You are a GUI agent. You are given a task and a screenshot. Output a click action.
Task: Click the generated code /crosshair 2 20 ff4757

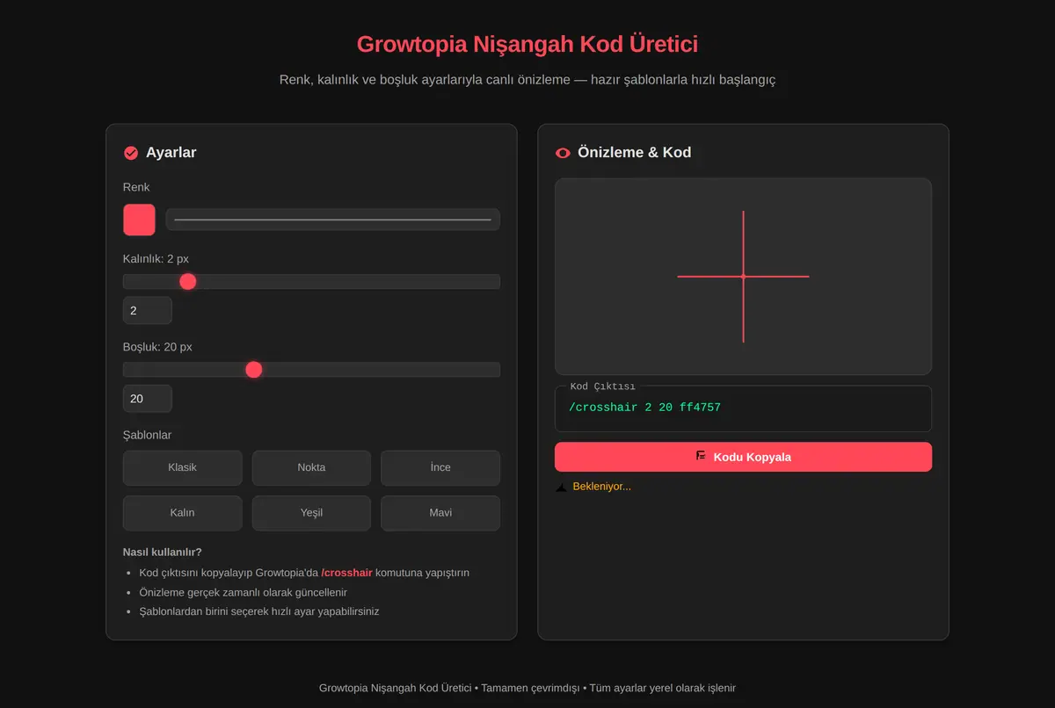tap(644, 408)
